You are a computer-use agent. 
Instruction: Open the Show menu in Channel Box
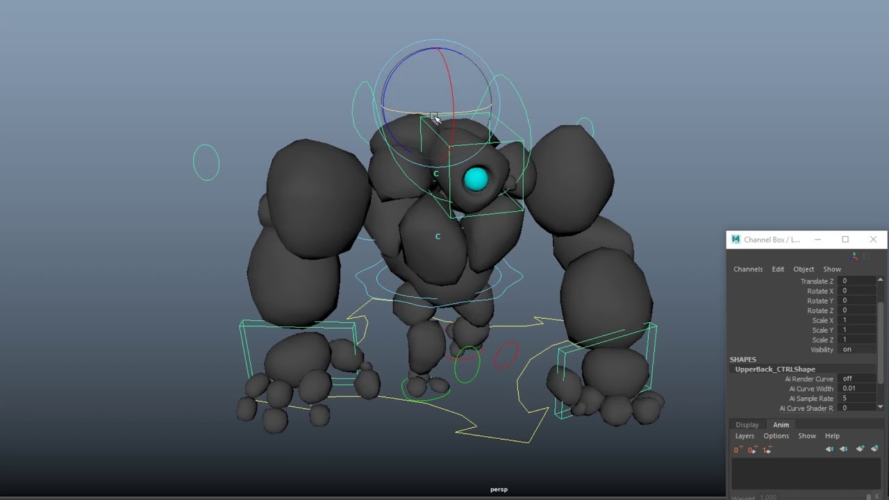coord(832,269)
